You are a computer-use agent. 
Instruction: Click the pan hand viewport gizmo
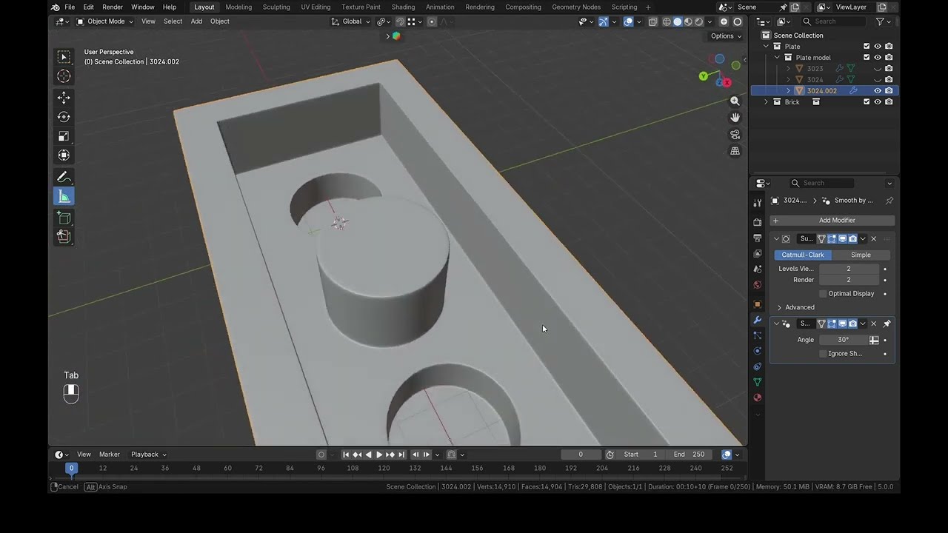pyautogui.click(x=735, y=118)
